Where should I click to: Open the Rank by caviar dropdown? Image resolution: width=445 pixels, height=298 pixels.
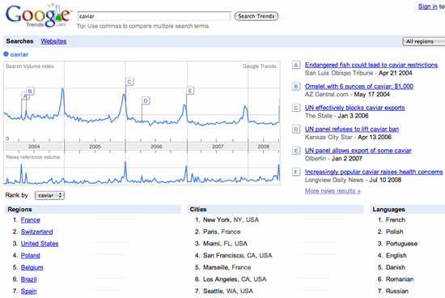pos(49,195)
